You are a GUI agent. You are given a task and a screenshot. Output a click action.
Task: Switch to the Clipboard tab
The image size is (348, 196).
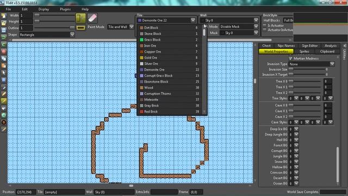click(x=327, y=51)
